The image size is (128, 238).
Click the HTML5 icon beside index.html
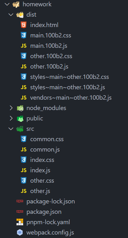(x=24, y=25)
